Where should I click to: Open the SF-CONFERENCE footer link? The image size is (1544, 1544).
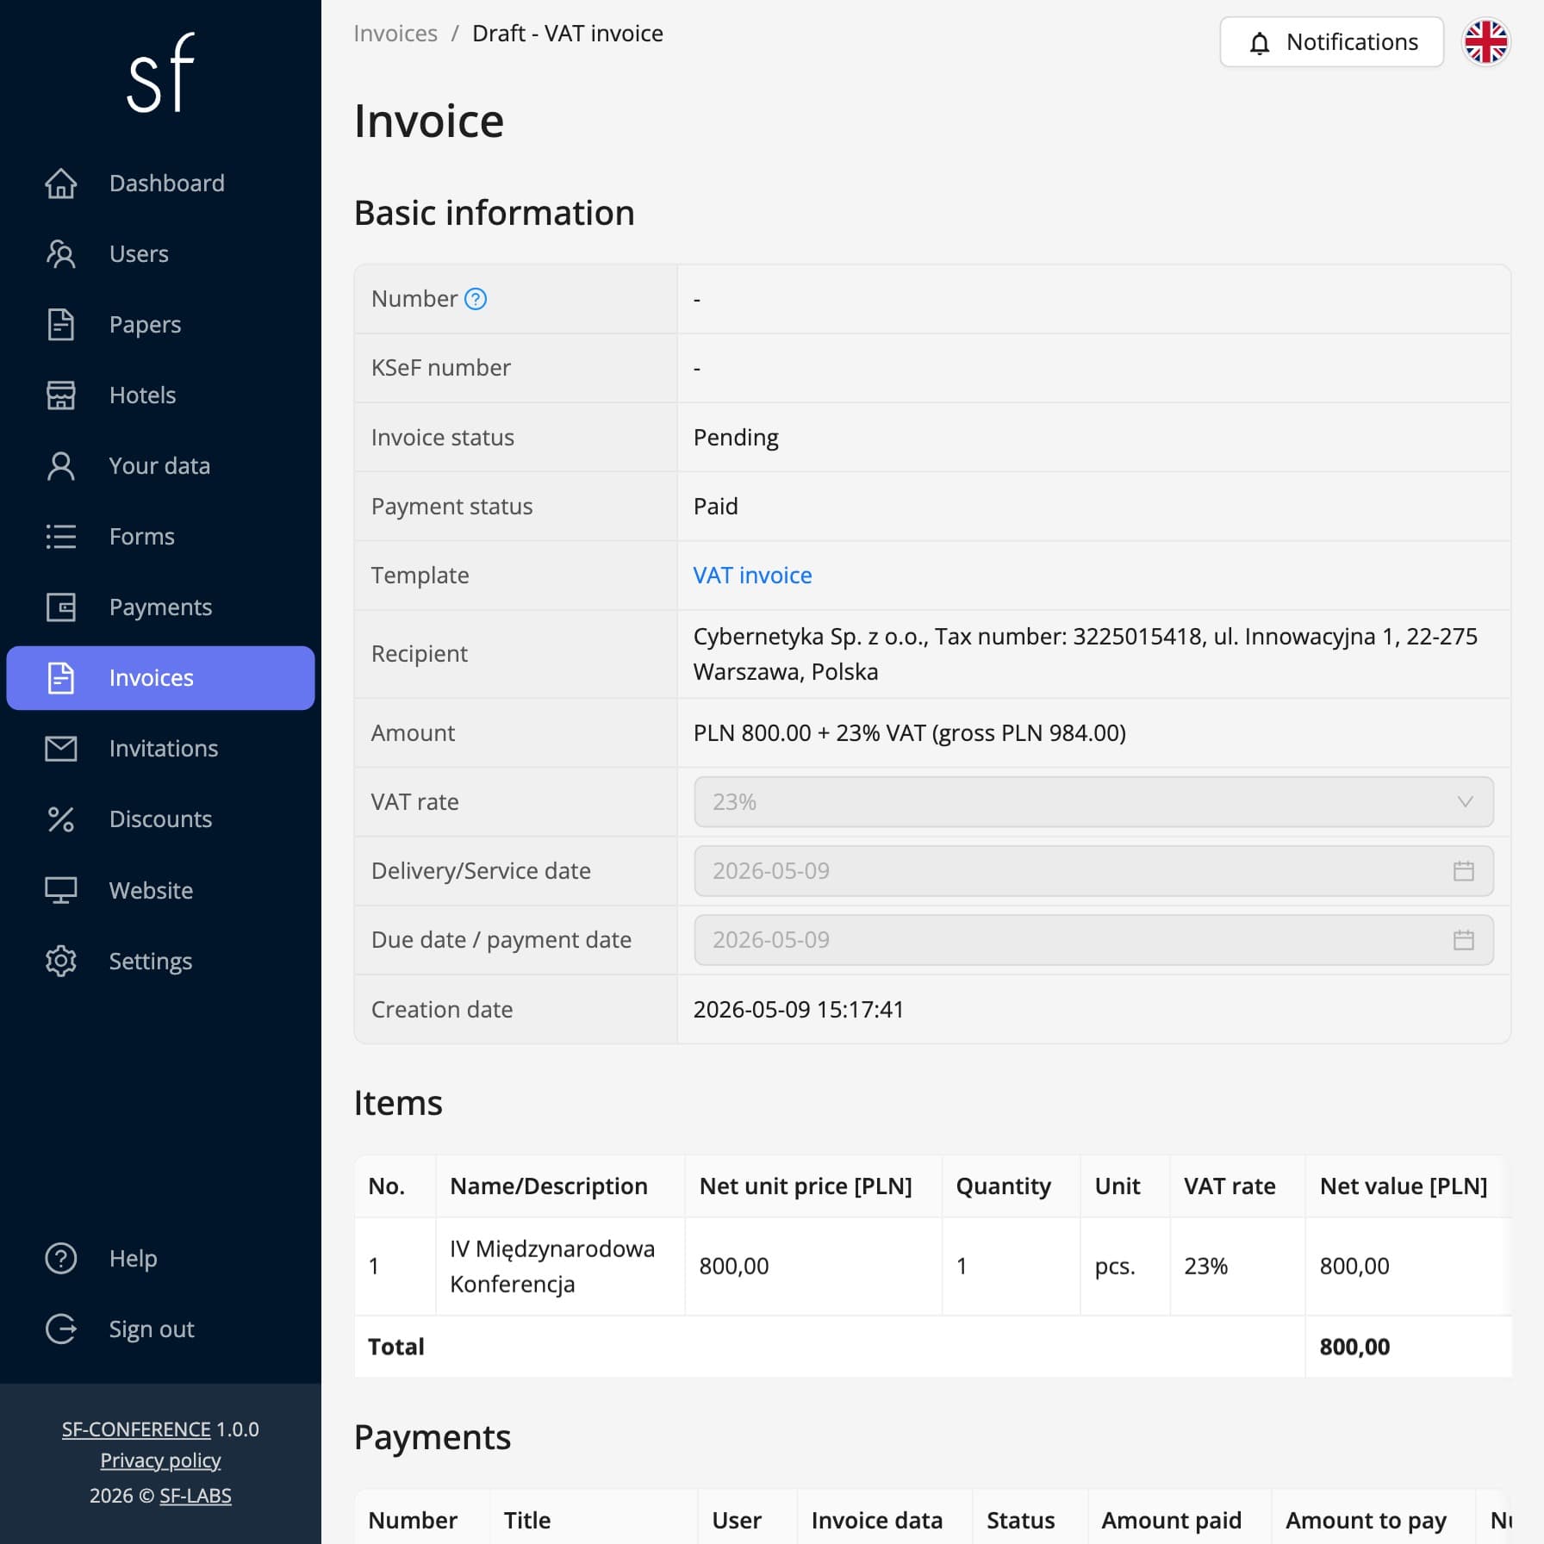click(136, 1429)
